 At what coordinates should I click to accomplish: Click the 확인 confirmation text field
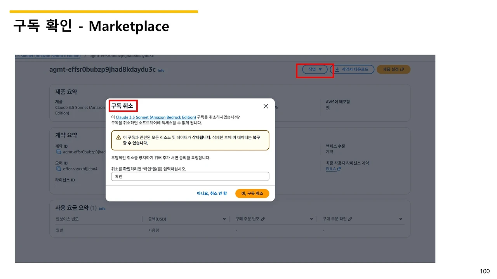point(190,176)
